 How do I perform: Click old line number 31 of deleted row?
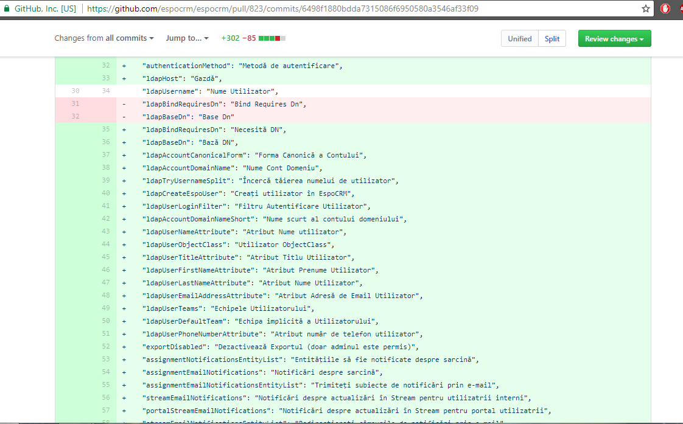75,103
